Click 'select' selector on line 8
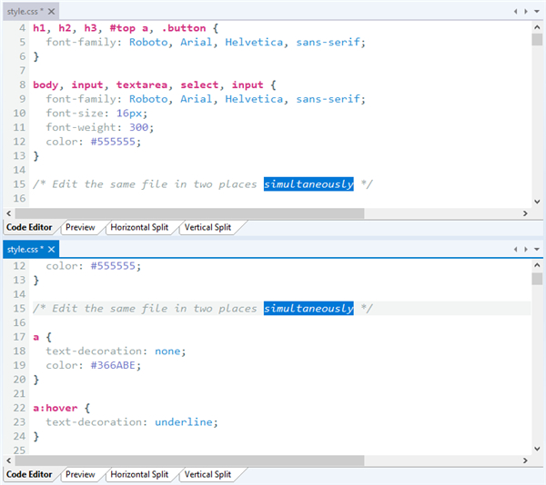Image resolution: width=546 pixels, height=485 pixels. click(x=199, y=84)
